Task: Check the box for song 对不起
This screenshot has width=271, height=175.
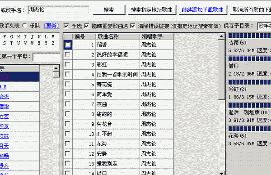Action: click(68, 134)
